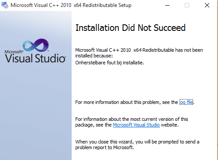Viewport: 218px width, 160px height.
Task: Click the small 'Microsoft' label above wordmark
Action: (14, 52)
